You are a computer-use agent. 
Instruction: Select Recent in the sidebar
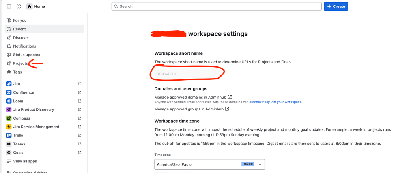tap(19, 29)
